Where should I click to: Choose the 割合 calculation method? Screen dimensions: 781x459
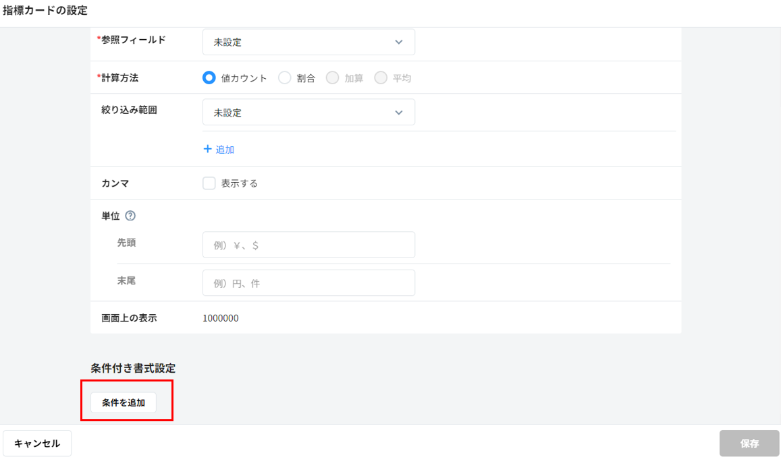pos(285,78)
